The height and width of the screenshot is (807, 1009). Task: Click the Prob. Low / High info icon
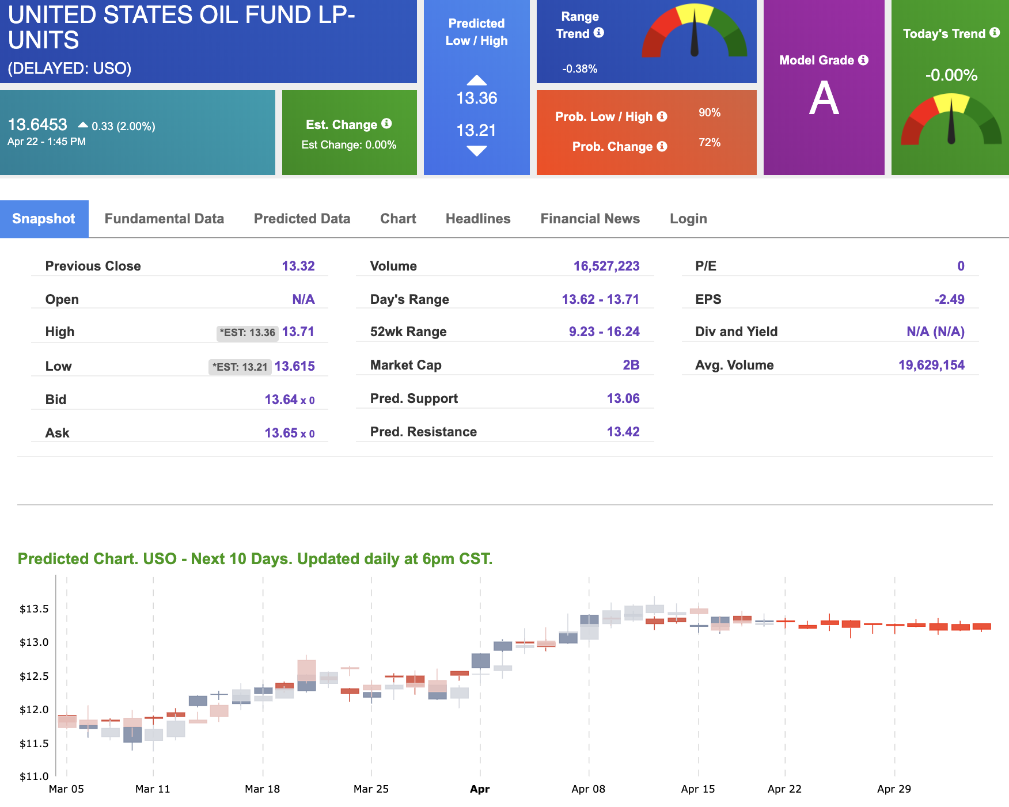(662, 116)
